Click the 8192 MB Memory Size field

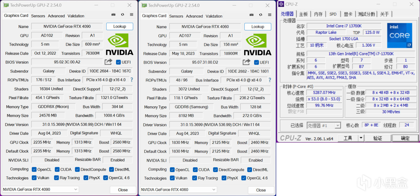tap(186, 116)
